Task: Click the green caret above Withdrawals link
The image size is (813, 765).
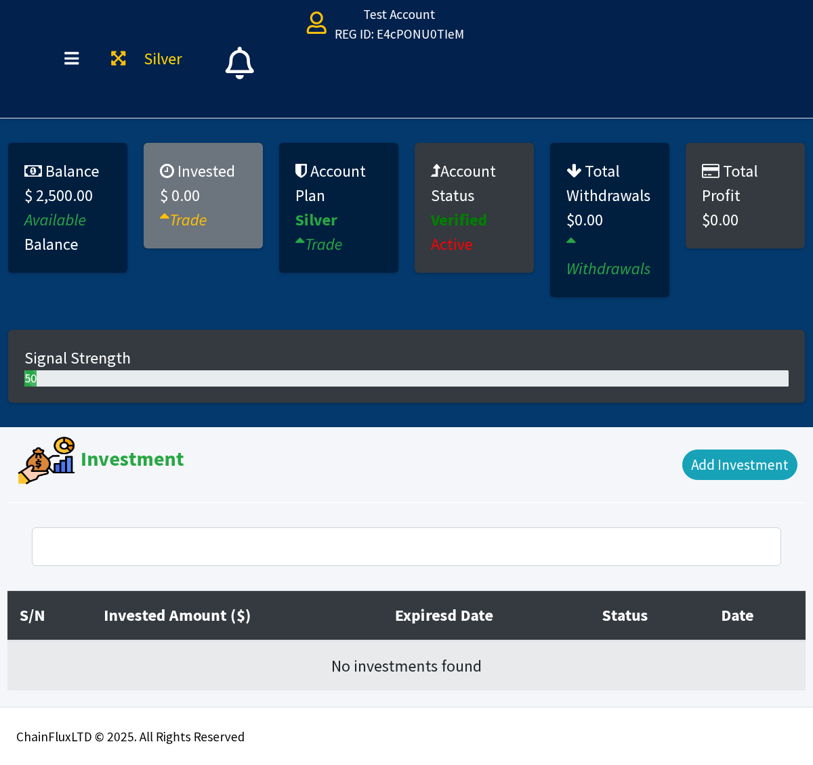Action: click(x=571, y=241)
